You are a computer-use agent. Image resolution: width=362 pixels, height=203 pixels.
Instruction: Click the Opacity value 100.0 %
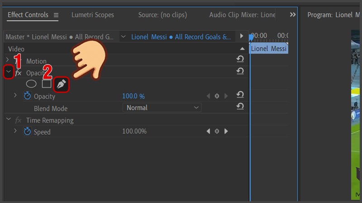(133, 96)
